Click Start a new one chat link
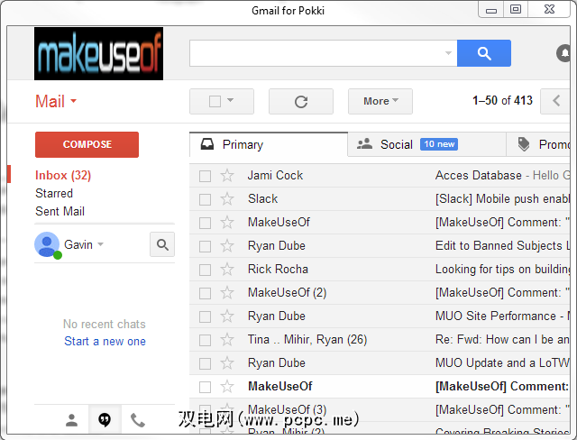The image size is (577, 440). click(x=105, y=342)
